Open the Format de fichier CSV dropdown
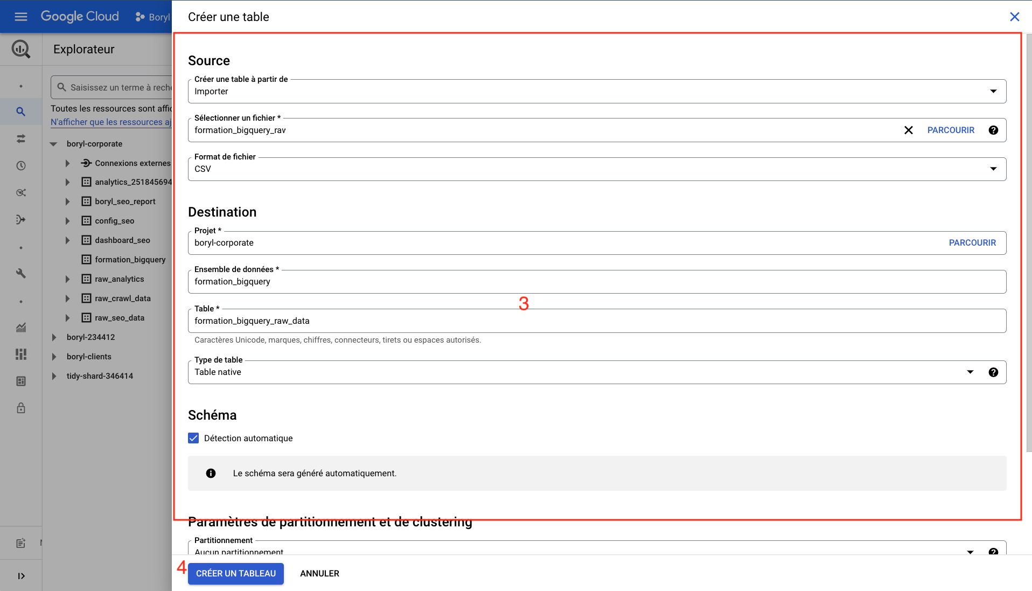This screenshot has width=1032, height=591. 993,169
